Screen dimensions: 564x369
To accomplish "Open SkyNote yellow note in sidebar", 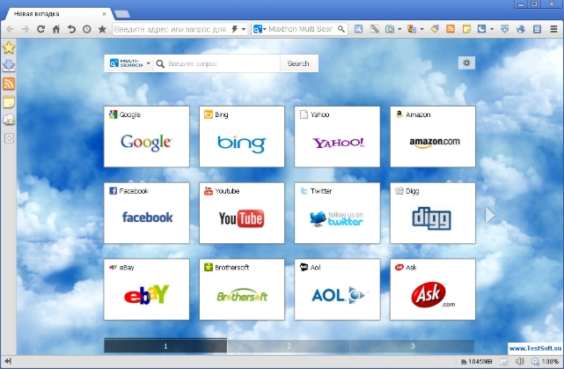I will [9, 102].
